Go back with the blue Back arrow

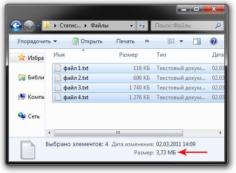(16, 26)
